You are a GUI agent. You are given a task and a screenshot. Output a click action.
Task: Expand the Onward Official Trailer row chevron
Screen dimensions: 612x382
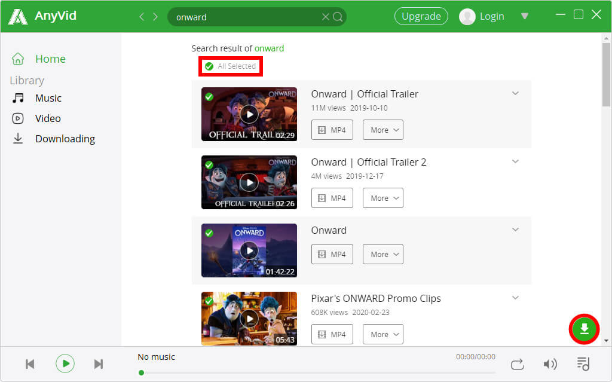[x=515, y=93]
